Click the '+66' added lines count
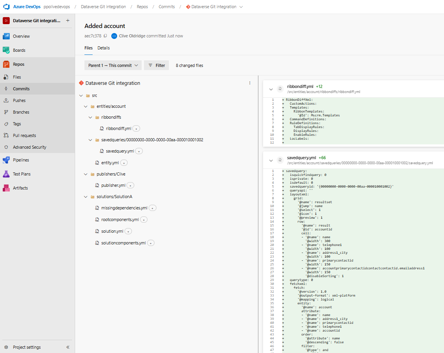This screenshot has height=353, width=444. [x=322, y=158]
